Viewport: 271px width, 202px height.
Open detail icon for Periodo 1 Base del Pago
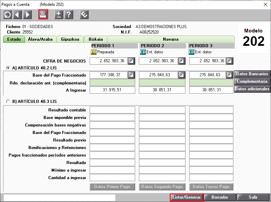click(x=131, y=75)
